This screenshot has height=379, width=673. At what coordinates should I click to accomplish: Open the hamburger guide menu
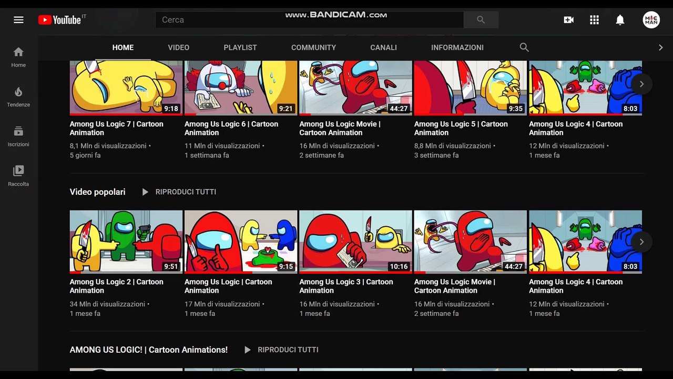(18, 20)
